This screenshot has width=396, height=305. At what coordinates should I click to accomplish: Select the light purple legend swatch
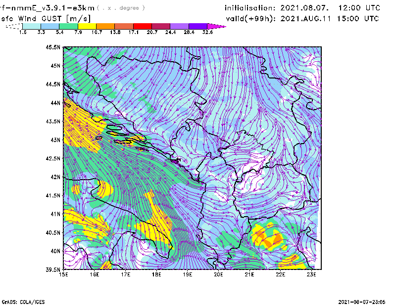[179, 26]
